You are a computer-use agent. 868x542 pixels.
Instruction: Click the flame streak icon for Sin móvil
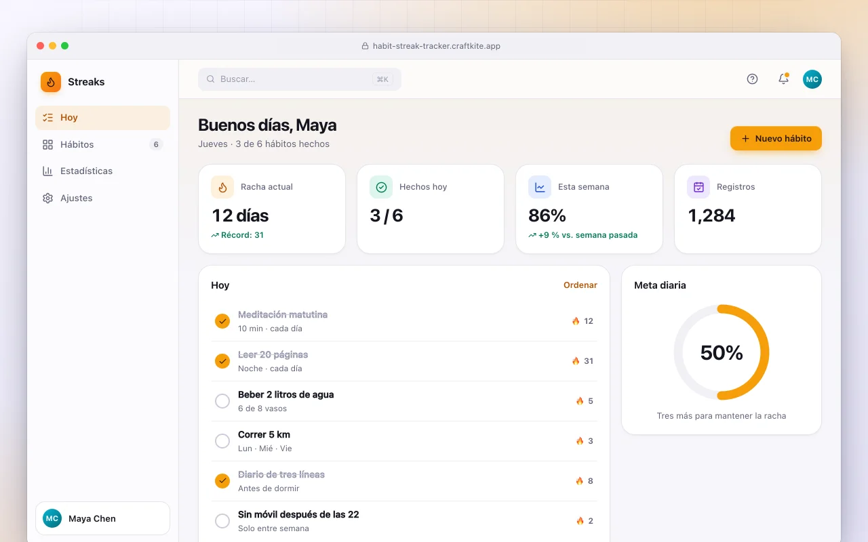[x=580, y=521]
